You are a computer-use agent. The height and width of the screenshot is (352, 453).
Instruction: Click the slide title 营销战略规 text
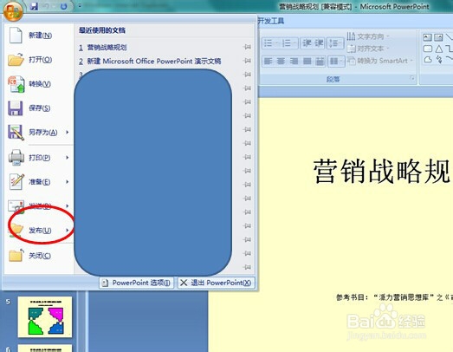pos(383,171)
